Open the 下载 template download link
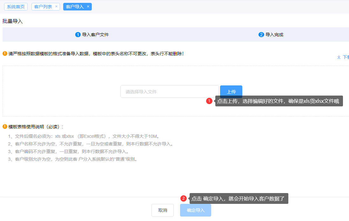Viewport: 349px width, 221px height. coord(346,57)
